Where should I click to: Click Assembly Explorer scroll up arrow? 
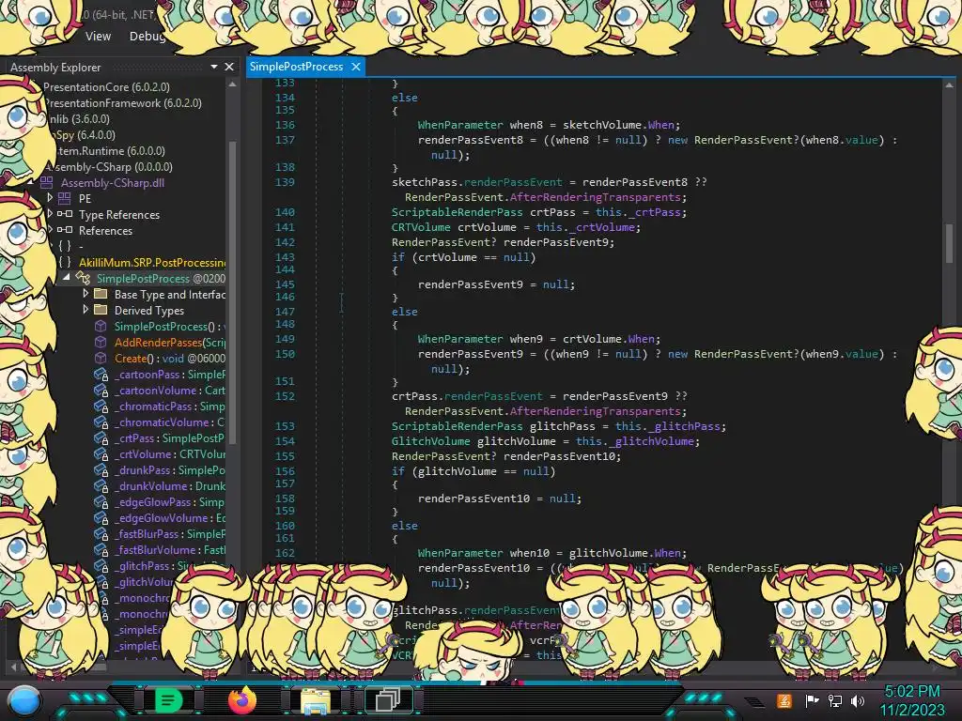click(232, 85)
